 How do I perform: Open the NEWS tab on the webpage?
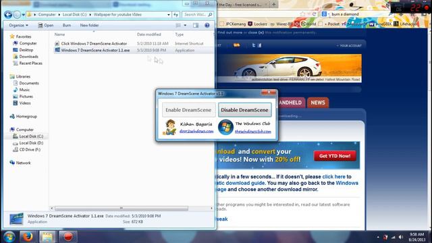318,103
